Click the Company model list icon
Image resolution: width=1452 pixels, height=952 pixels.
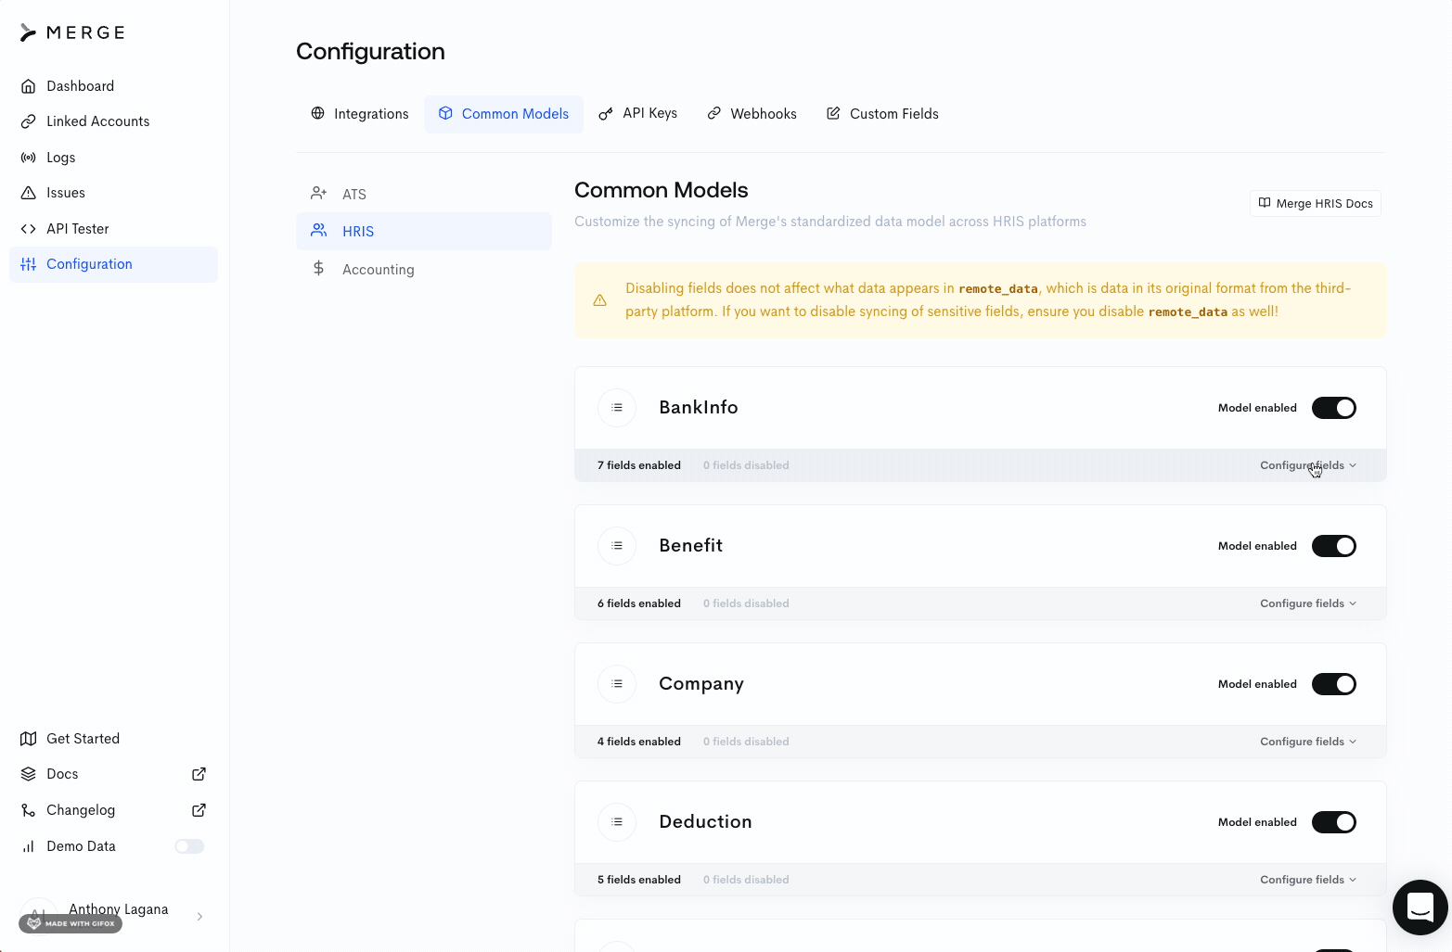tap(617, 684)
